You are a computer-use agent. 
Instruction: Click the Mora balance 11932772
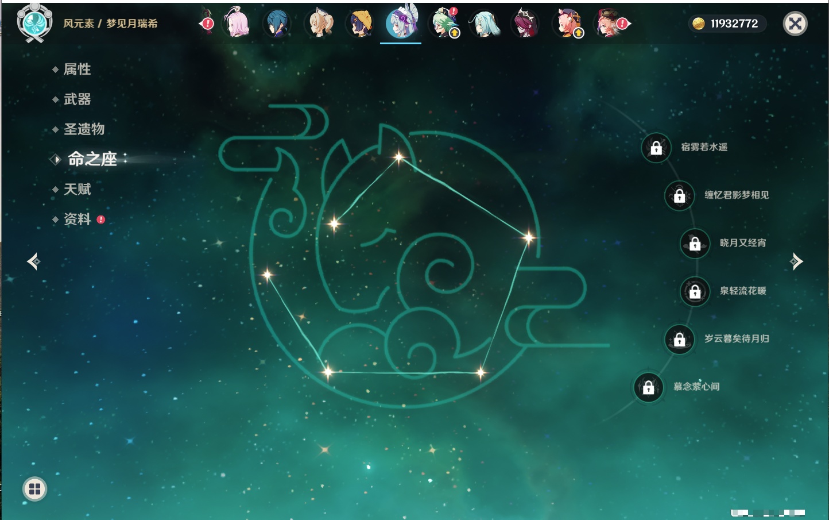tap(734, 24)
